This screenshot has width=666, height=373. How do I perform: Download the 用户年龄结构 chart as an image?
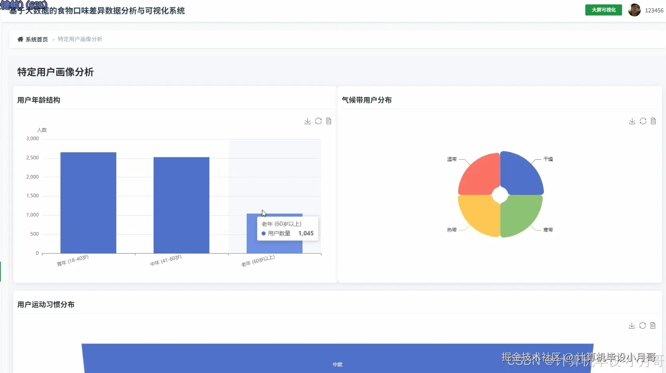coord(307,121)
